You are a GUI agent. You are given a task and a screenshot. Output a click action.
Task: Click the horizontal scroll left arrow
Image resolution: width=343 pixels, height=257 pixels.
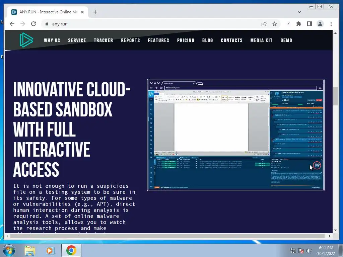point(7,236)
